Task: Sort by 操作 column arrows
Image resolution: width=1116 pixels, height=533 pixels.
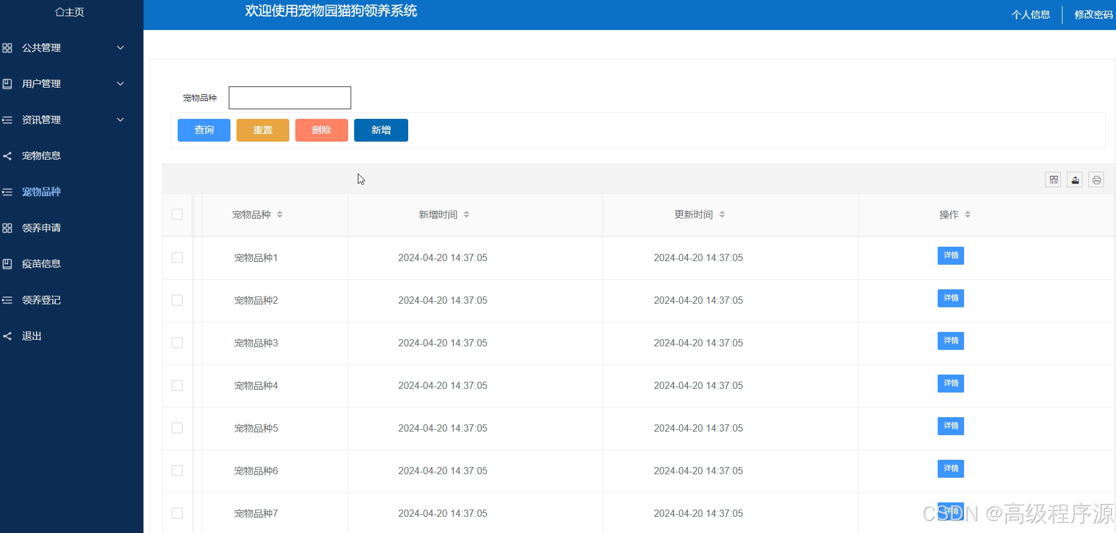Action: (968, 215)
